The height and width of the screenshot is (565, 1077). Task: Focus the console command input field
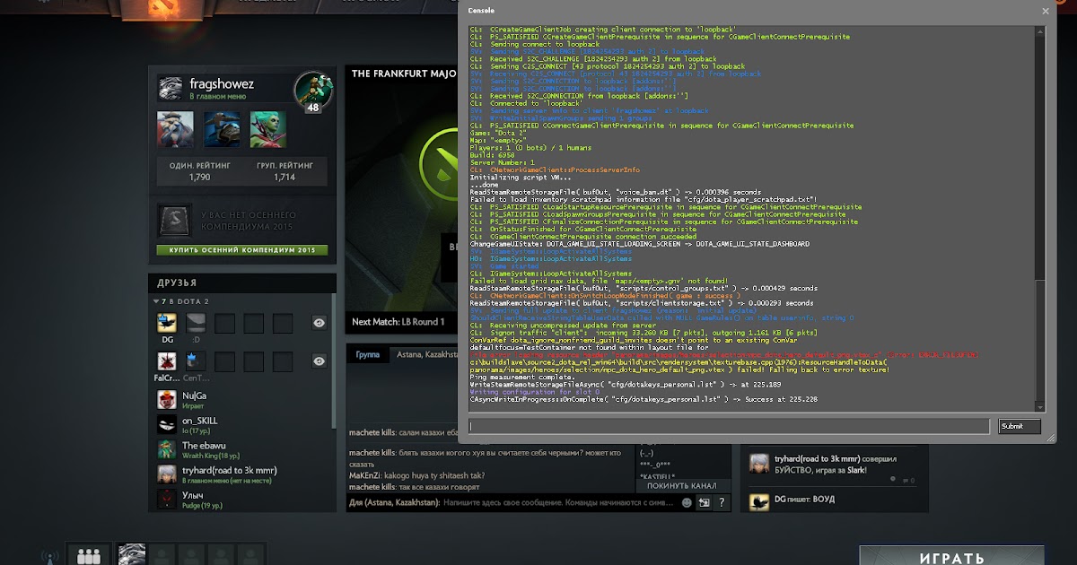click(728, 427)
